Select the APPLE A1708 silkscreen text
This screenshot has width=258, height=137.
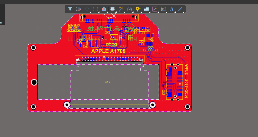click(x=108, y=51)
